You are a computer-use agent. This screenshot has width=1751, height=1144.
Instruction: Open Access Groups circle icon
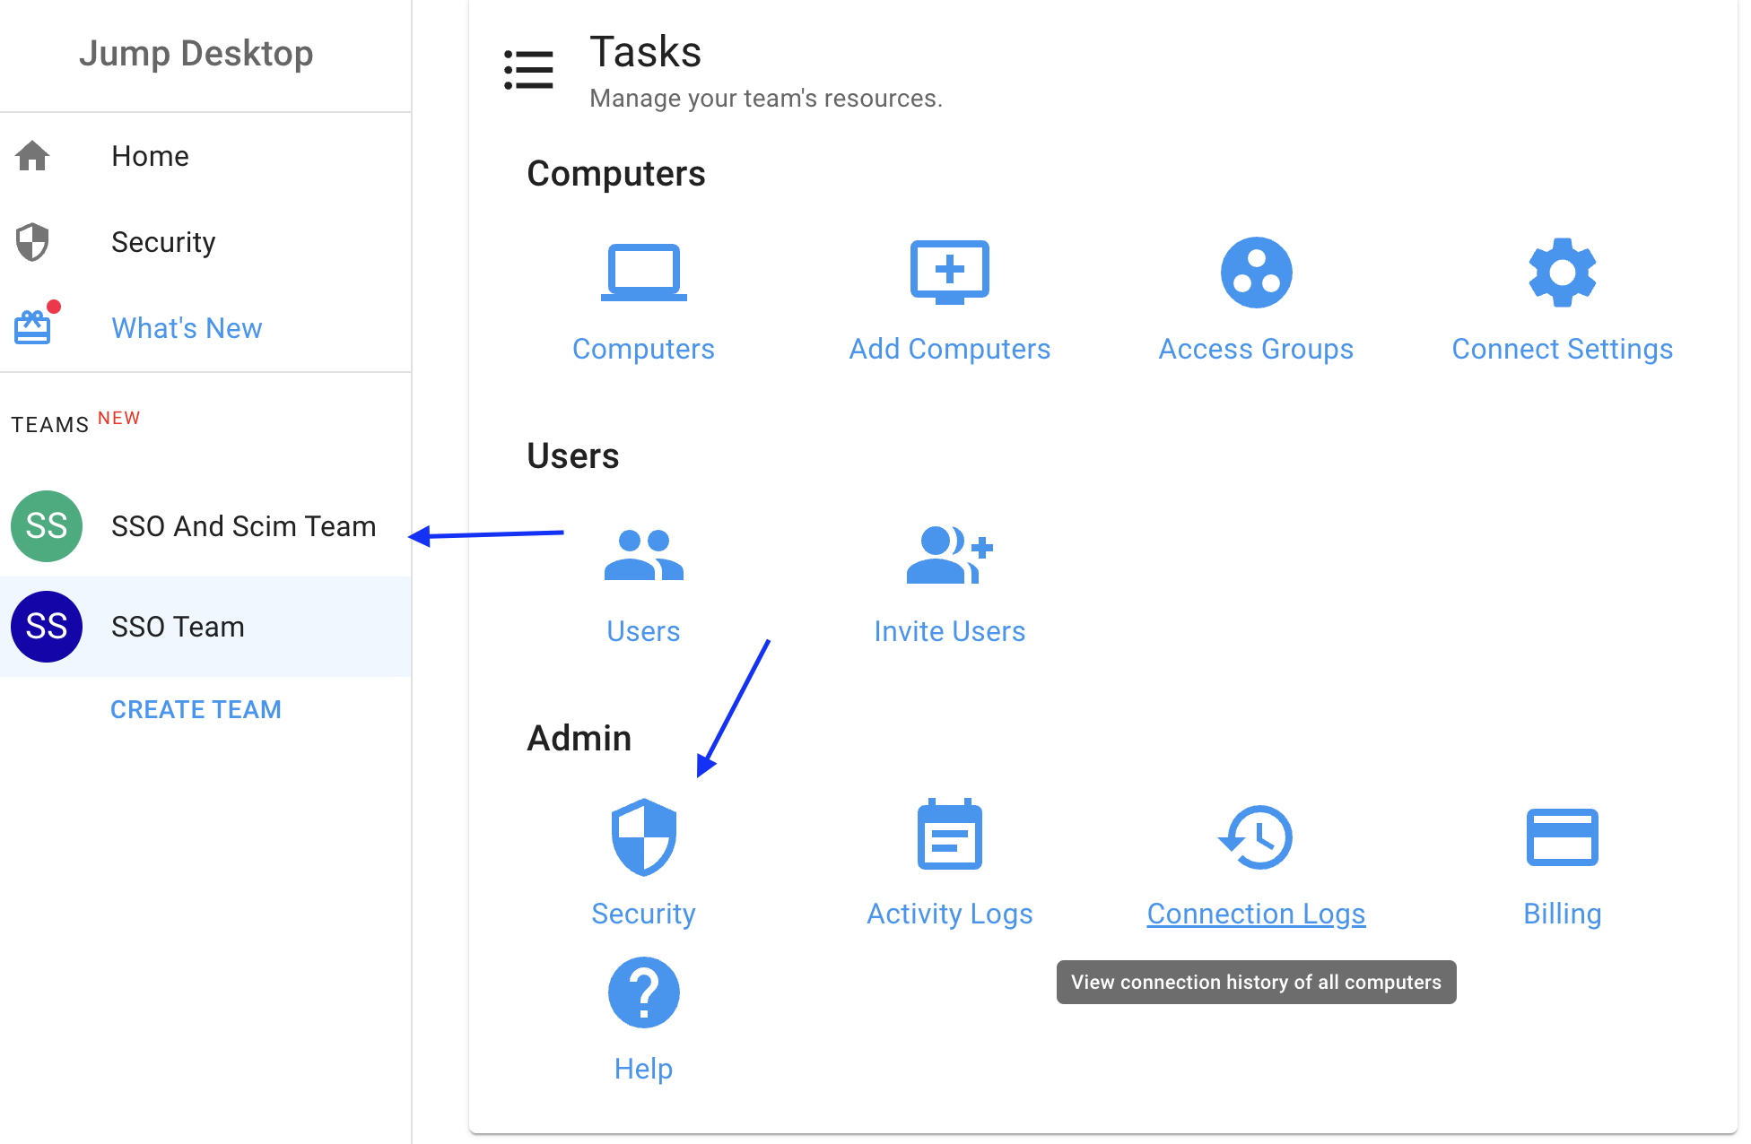point(1256,273)
